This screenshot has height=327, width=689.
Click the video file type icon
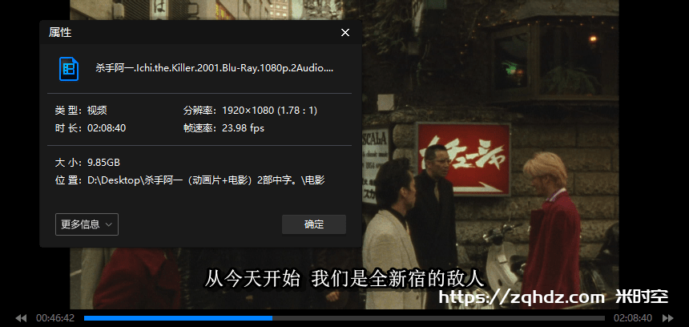pyautogui.click(x=69, y=69)
